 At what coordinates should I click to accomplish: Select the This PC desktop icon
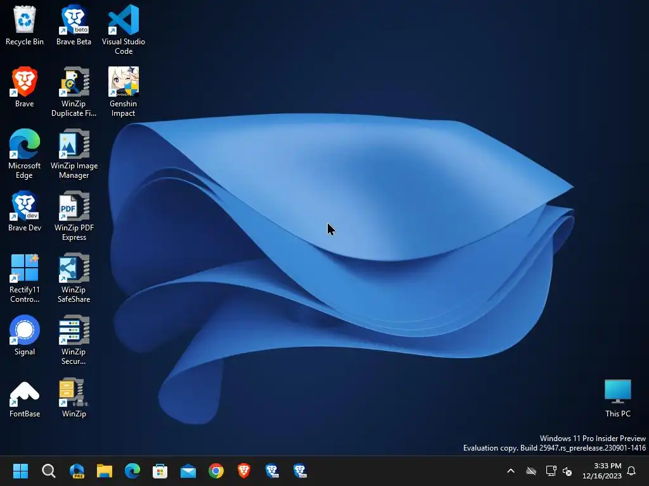click(617, 399)
